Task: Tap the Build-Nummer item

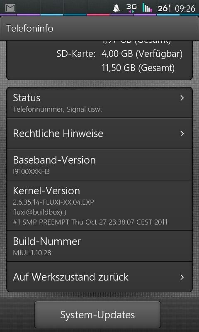Action: pyautogui.click(x=99, y=246)
